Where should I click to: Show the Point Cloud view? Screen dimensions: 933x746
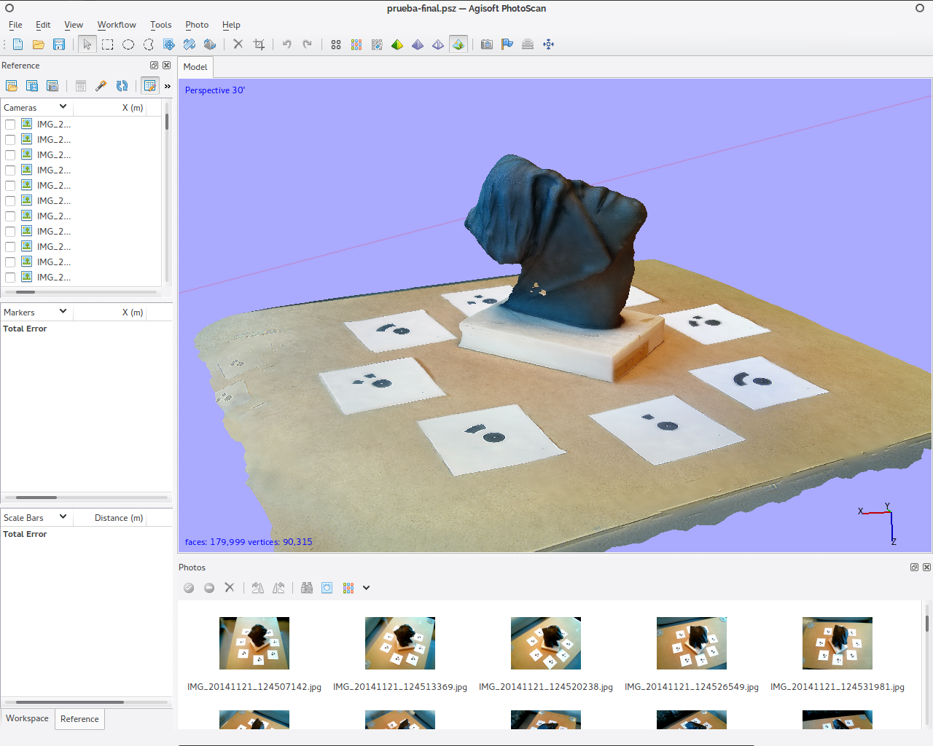(x=336, y=44)
